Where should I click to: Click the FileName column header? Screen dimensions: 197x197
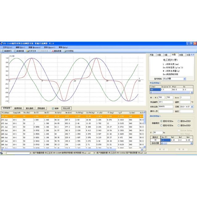[x=6, y=113]
